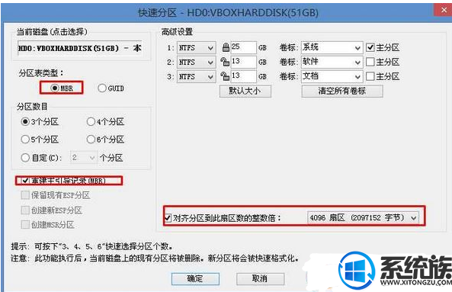This screenshot has width=452, height=292.
Task: Close the 快速分区 dialog
Action: pos(444,10)
